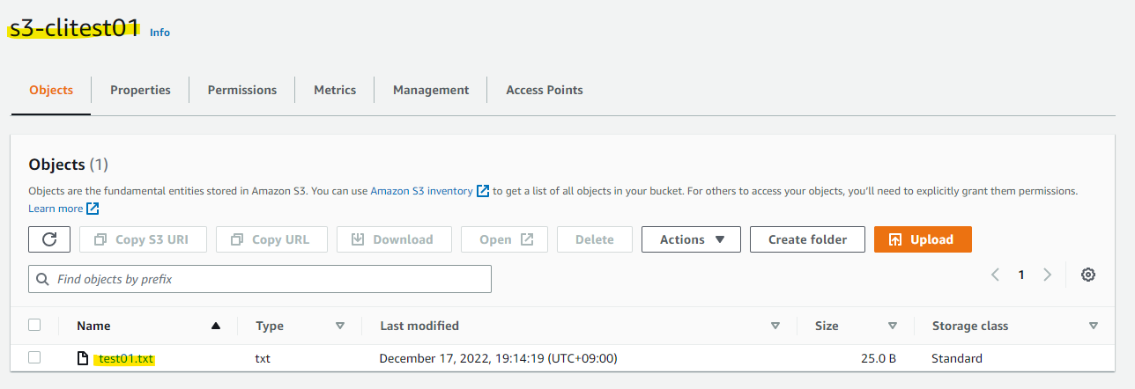
Task: Open the table preferences gear icon
Action: (x=1088, y=275)
